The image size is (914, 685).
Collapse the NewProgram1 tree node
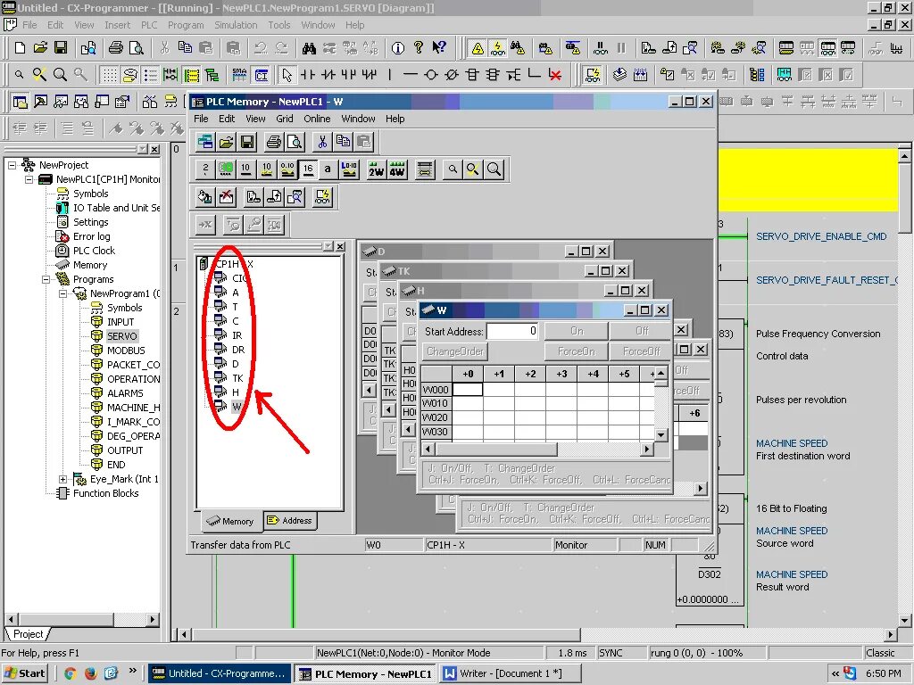[x=63, y=293]
